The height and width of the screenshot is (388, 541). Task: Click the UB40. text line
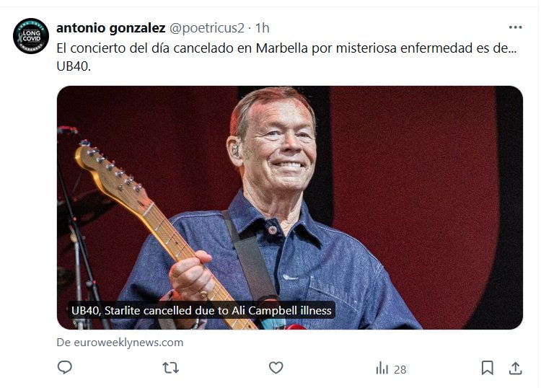pos(74,66)
